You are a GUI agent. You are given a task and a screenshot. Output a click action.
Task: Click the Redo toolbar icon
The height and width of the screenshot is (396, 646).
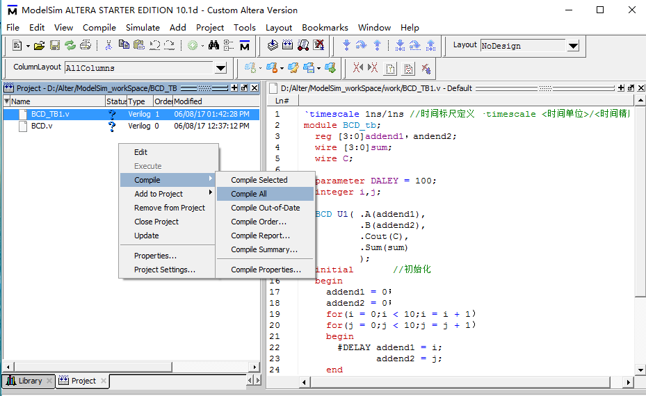[170, 45]
